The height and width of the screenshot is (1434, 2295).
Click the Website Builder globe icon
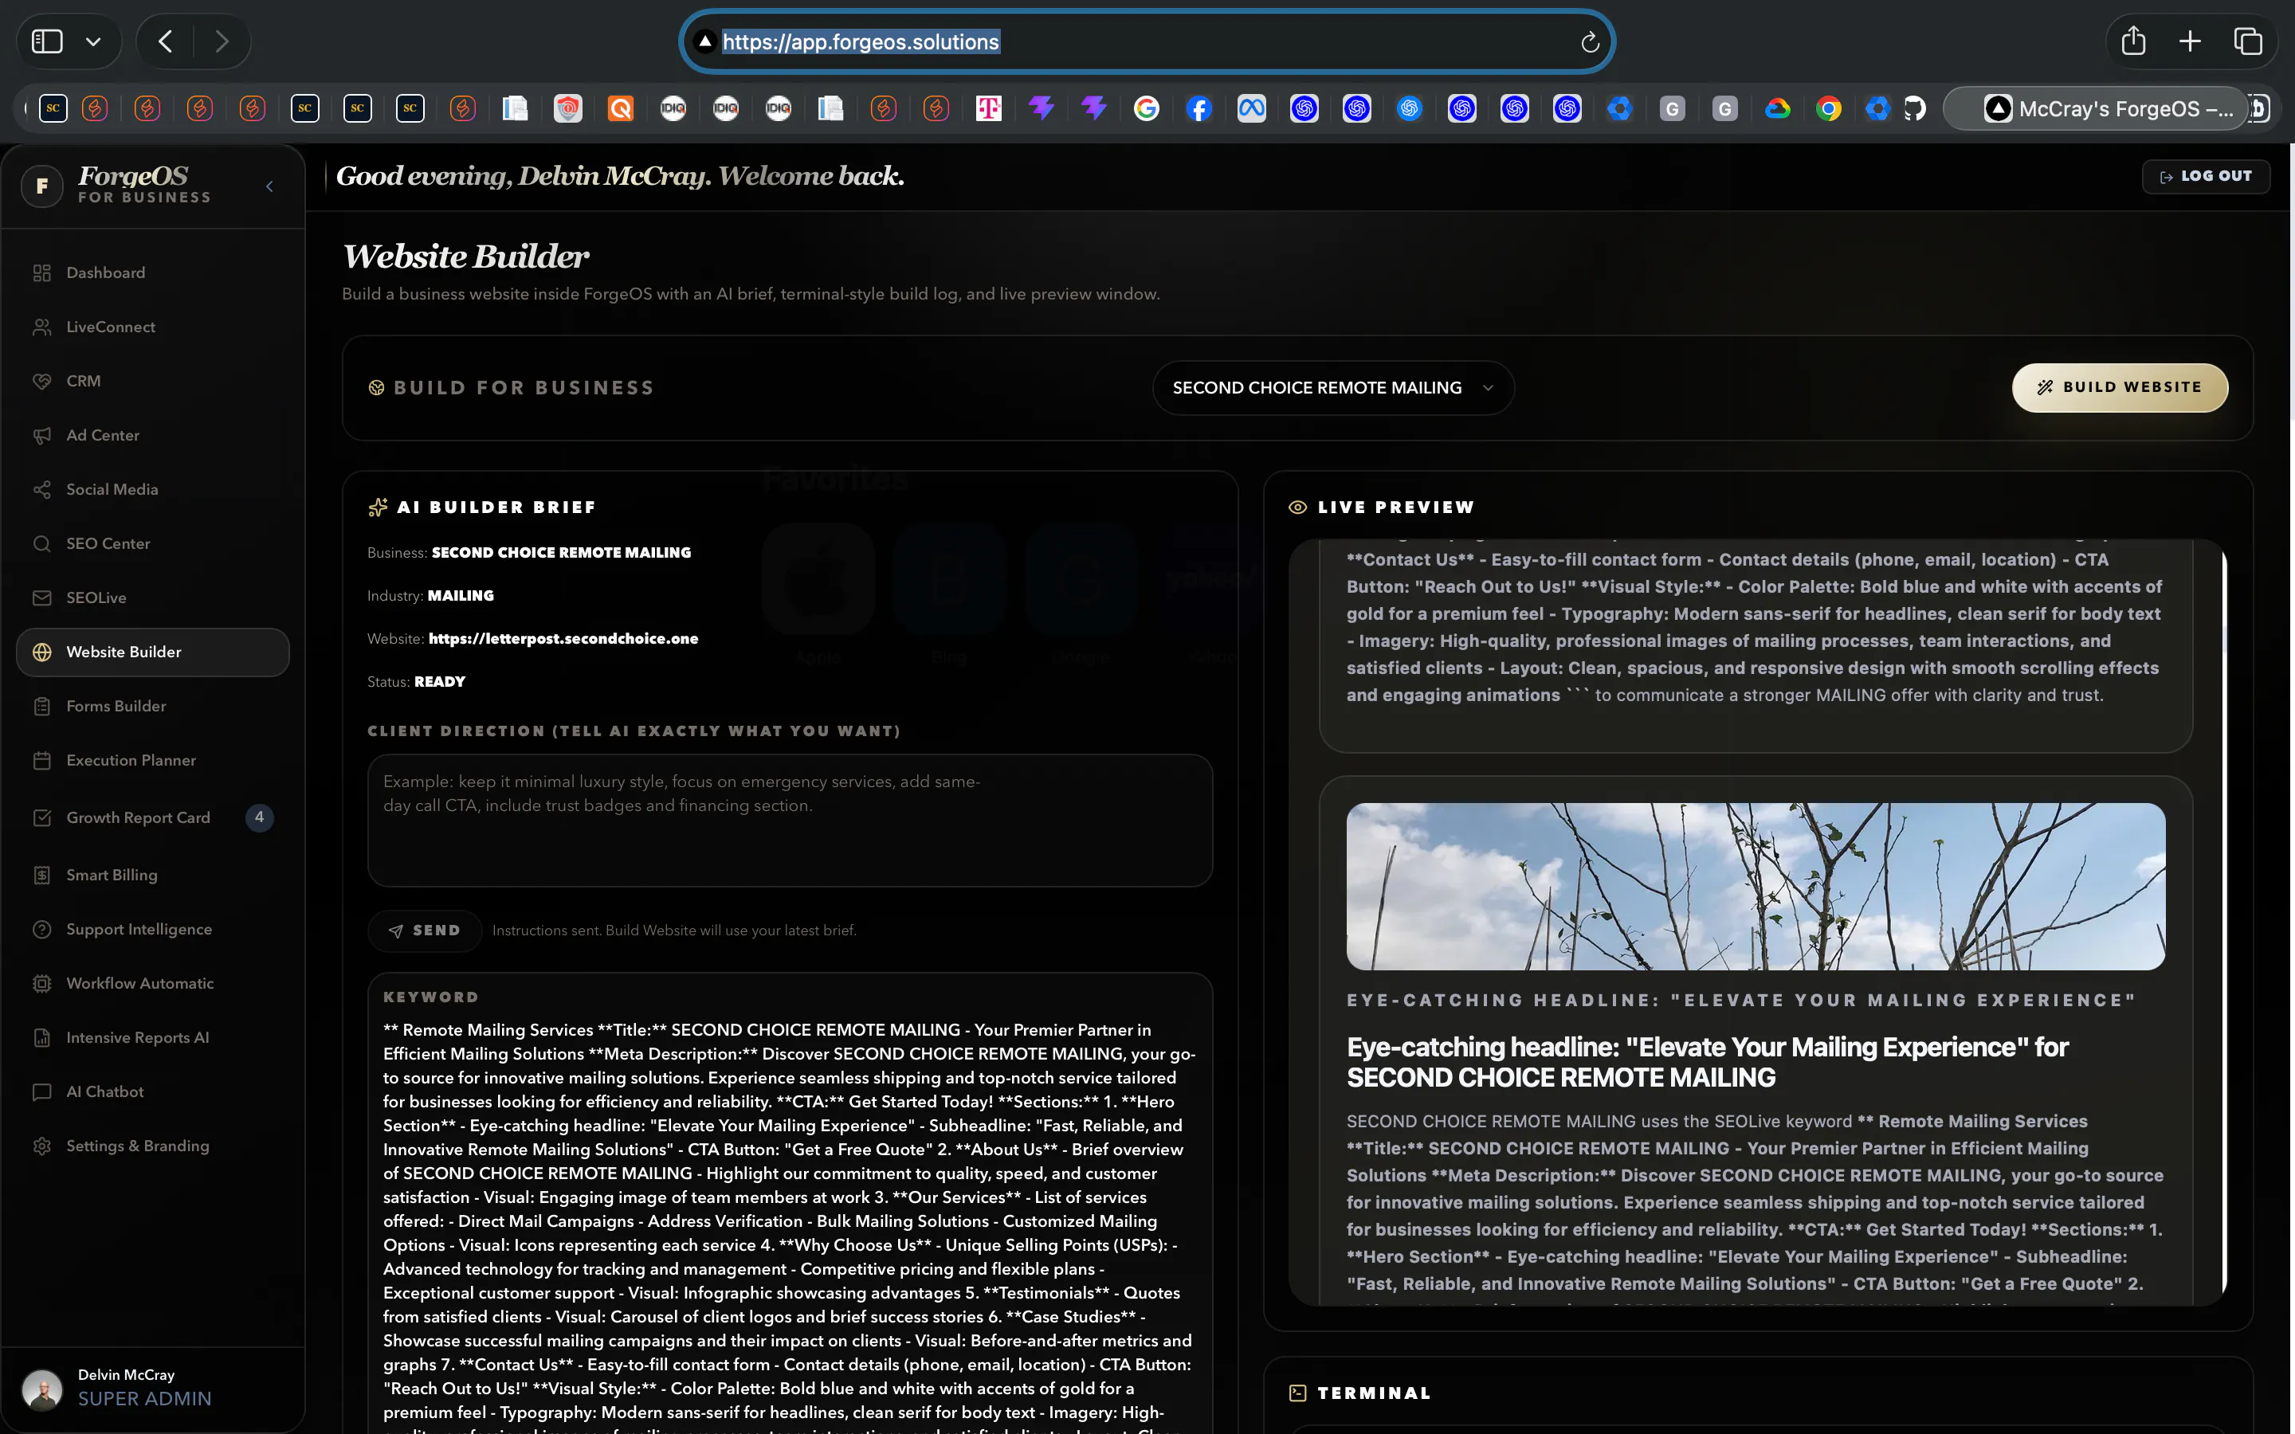point(41,652)
